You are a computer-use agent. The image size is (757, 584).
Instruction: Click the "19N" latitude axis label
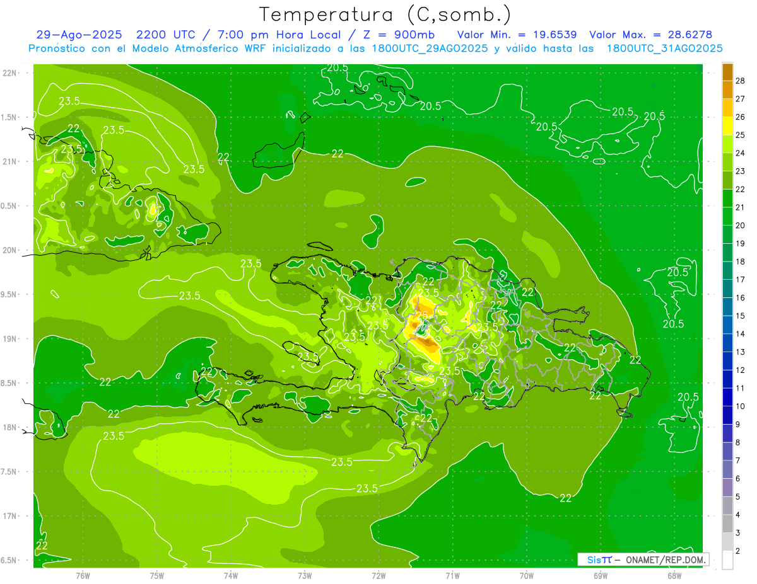pos(9,339)
